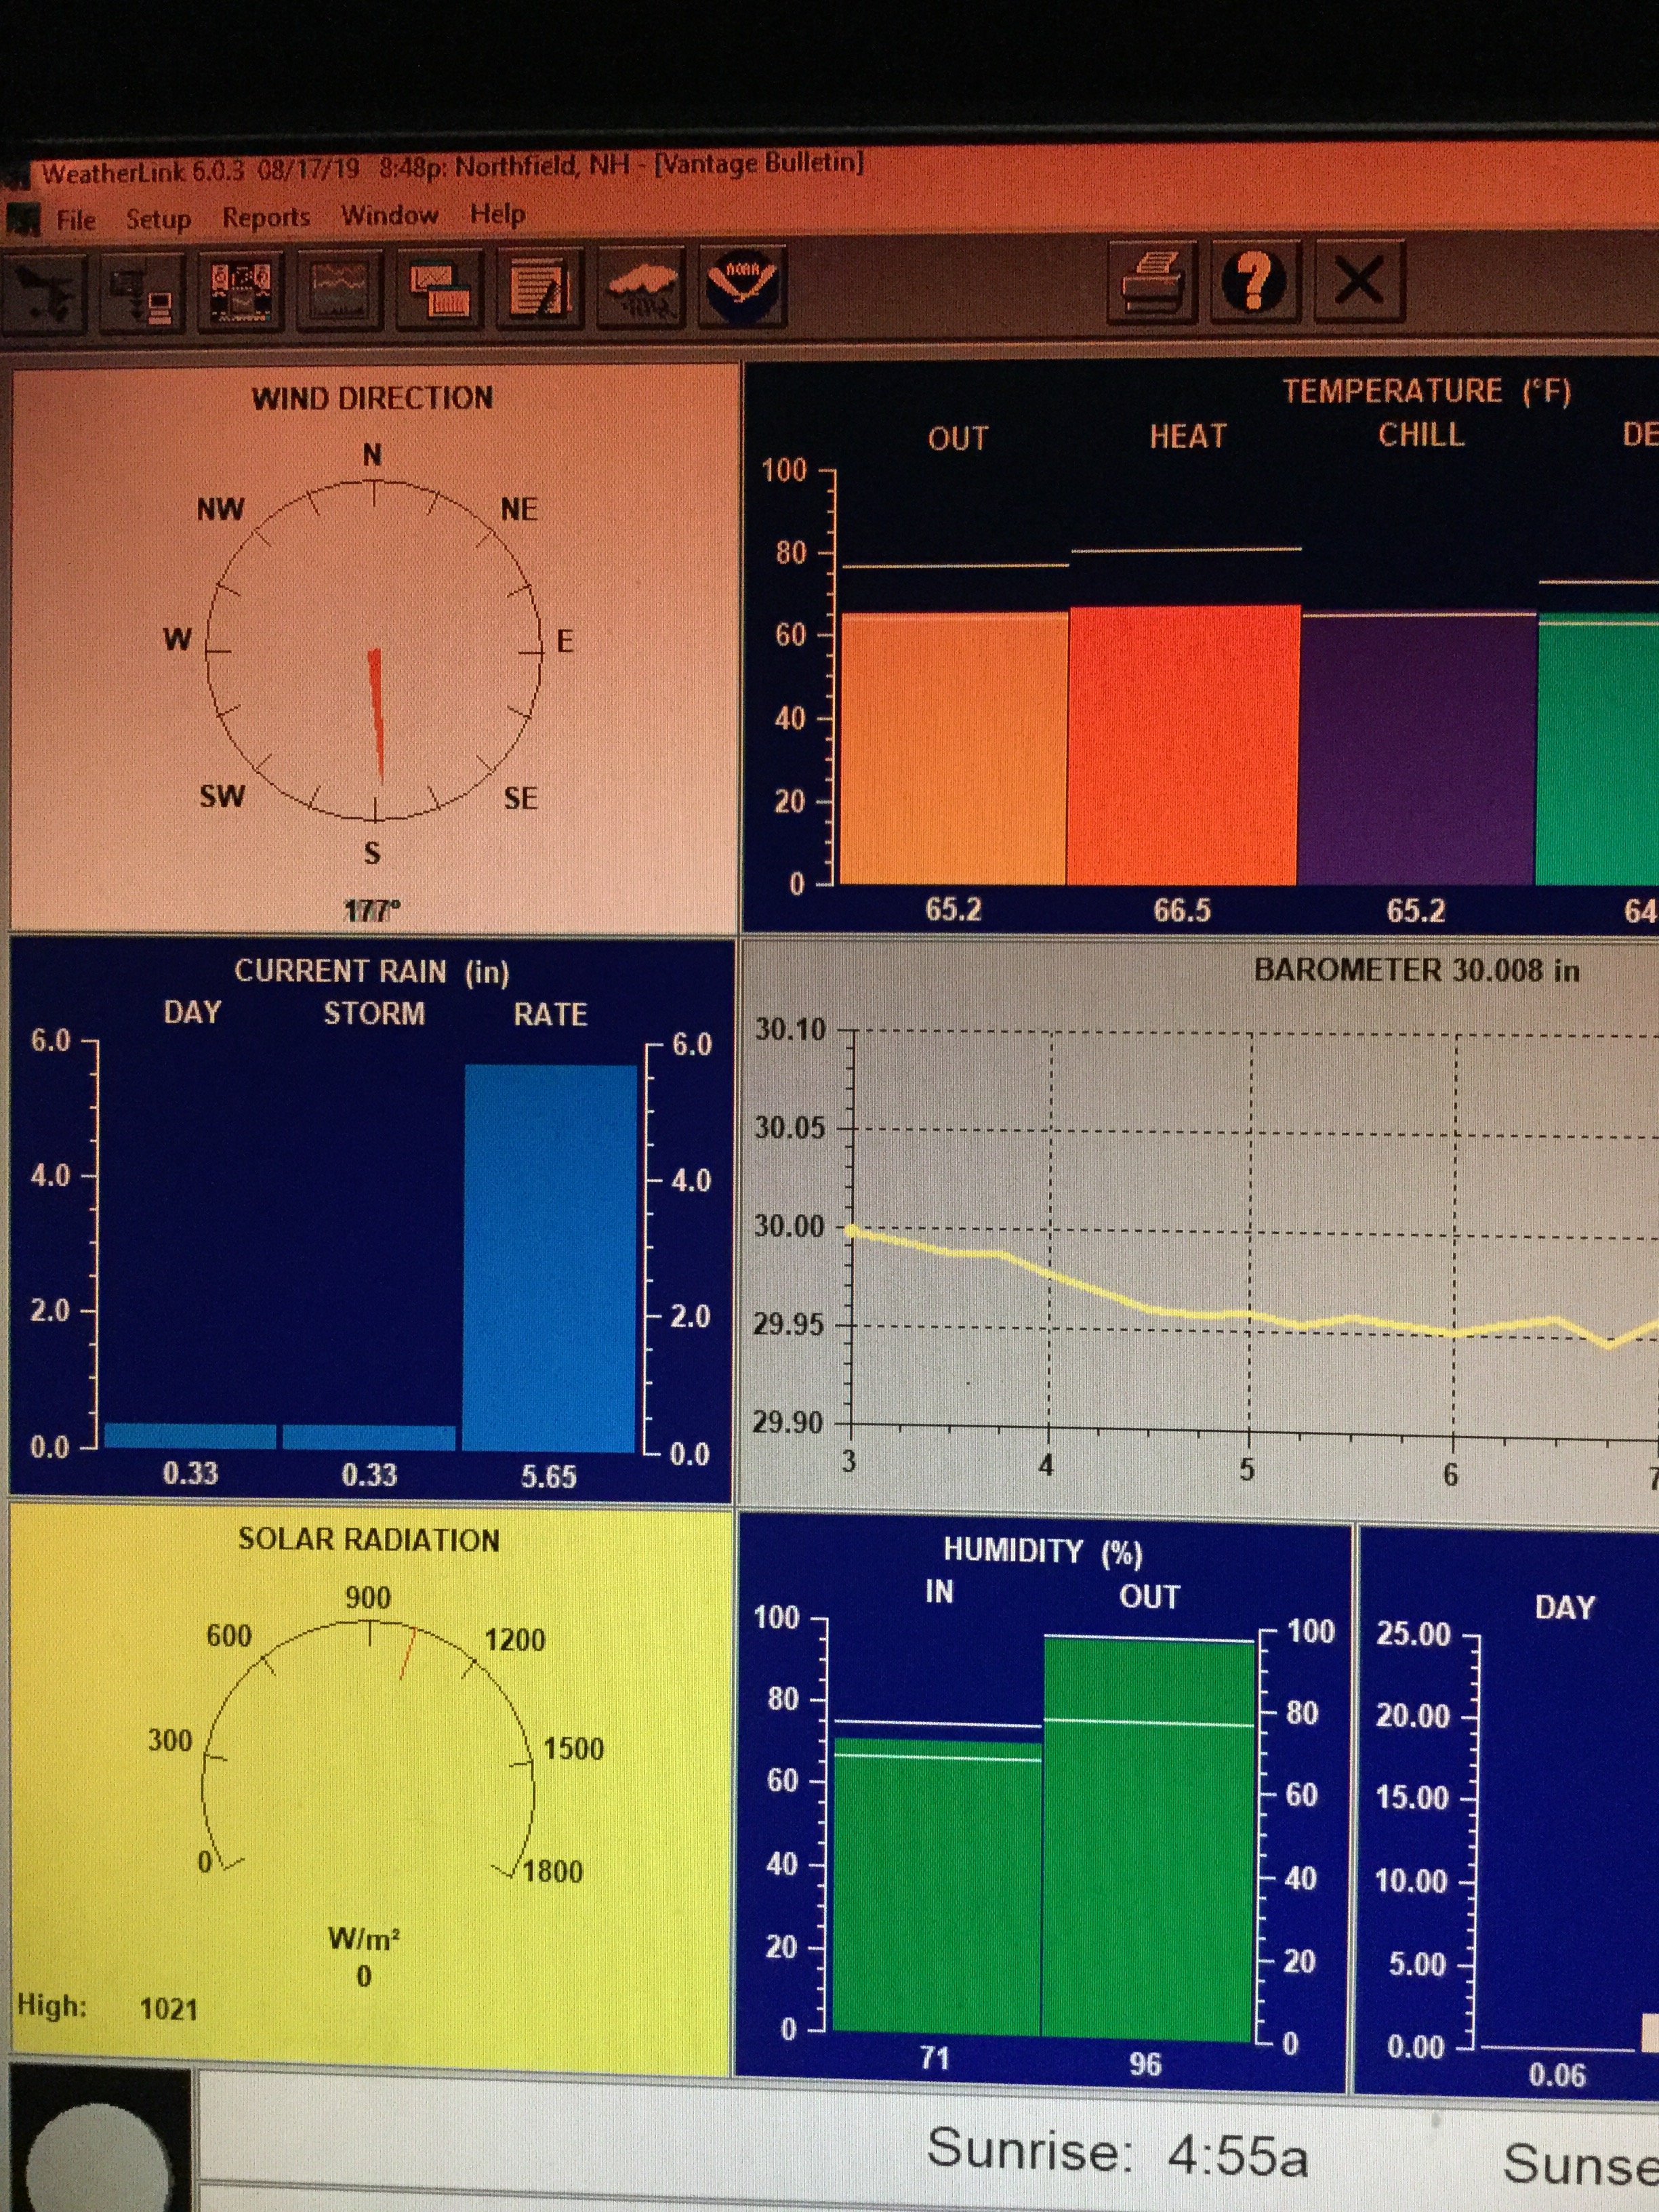Click the 65.2 value under the OUT bar
Image resolution: width=1659 pixels, height=2212 pixels.
pyautogui.click(x=953, y=909)
